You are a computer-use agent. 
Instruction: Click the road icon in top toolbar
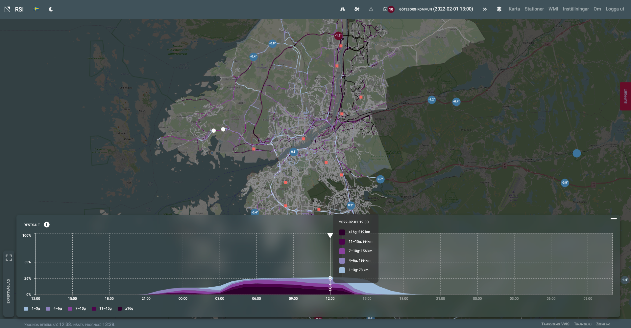pyautogui.click(x=343, y=9)
